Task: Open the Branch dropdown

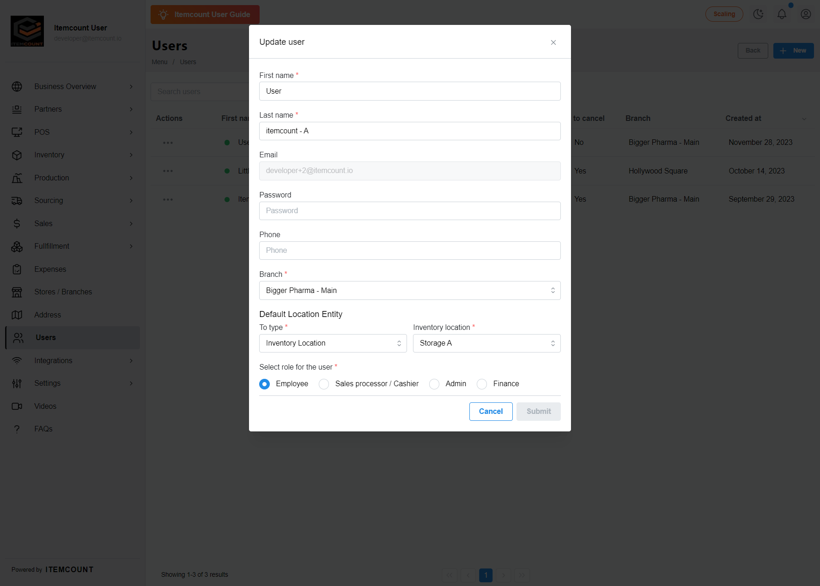Action: click(x=410, y=291)
